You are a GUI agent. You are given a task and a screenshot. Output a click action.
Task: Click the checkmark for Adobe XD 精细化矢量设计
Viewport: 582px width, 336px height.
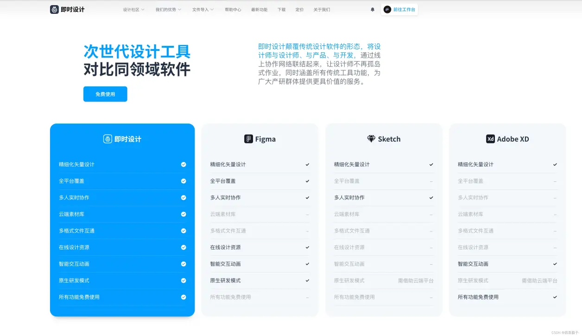click(555, 164)
